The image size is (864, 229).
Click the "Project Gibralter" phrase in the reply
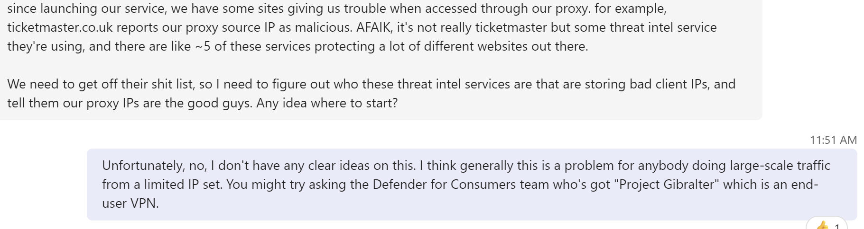click(667, 184)
